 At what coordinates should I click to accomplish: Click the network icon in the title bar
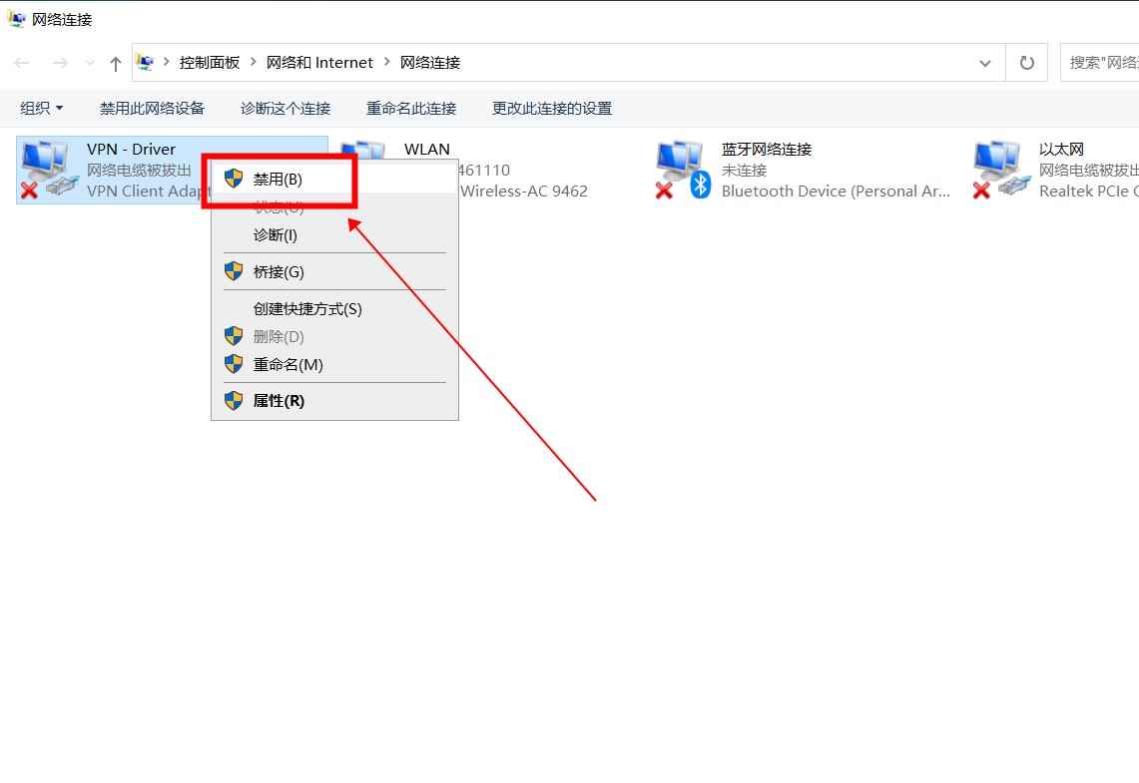point(14,17)
